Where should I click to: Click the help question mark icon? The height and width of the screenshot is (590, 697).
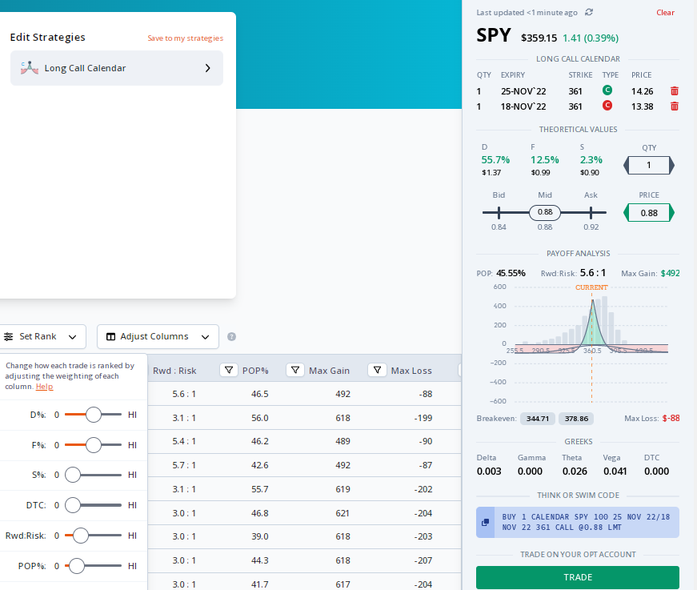(x=231, y=336)
